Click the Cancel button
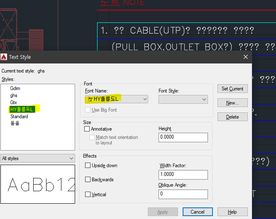This screenshot has height=219, width=276. click(x=198, y=212)
